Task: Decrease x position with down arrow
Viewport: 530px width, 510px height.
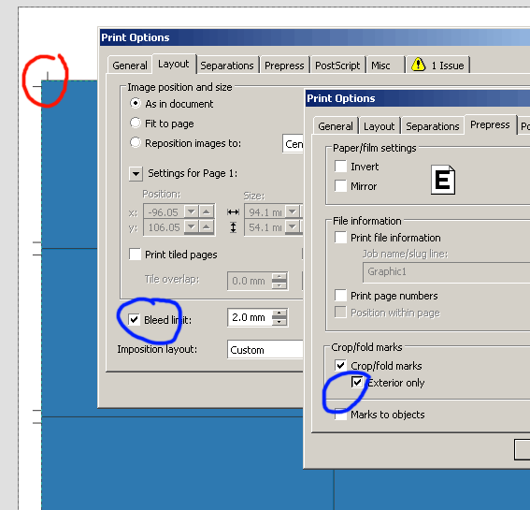Action: [x=192, y=211]
